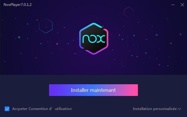Click the large teal dot on left
The image size is (187, 117).
[19, 37]
